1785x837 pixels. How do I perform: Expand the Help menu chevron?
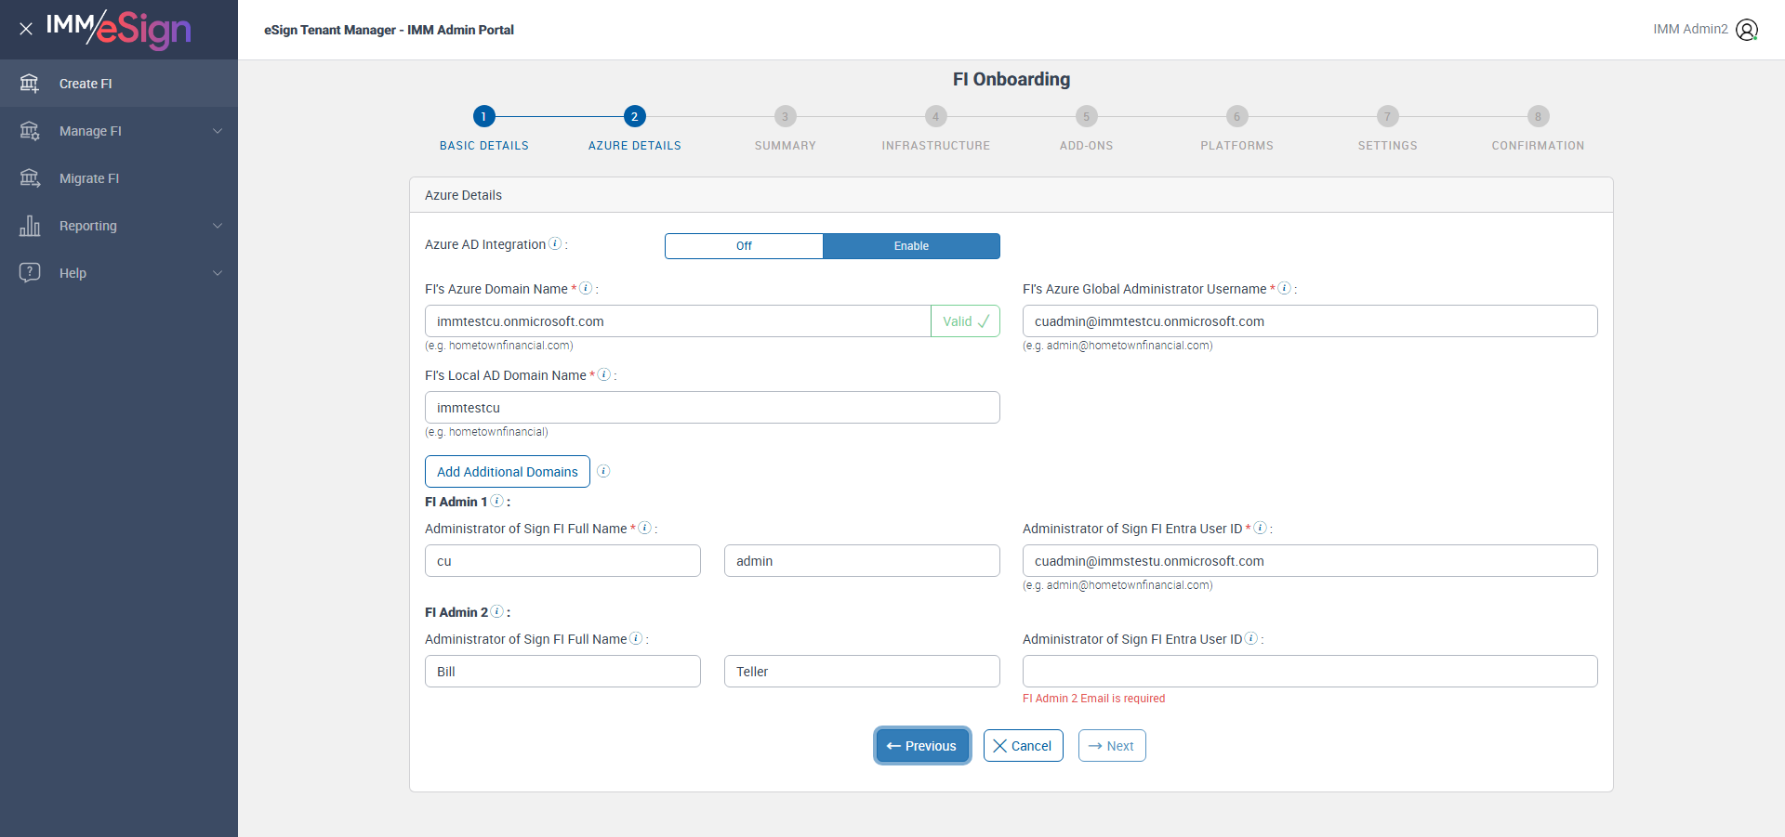[218, 273]
